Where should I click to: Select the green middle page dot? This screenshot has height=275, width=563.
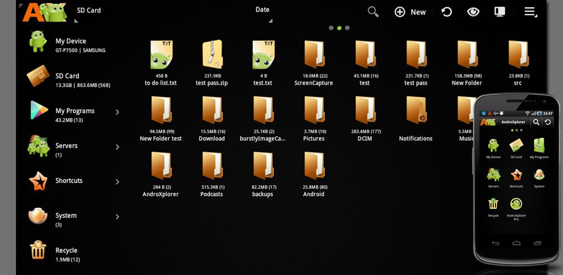(339, 28)
